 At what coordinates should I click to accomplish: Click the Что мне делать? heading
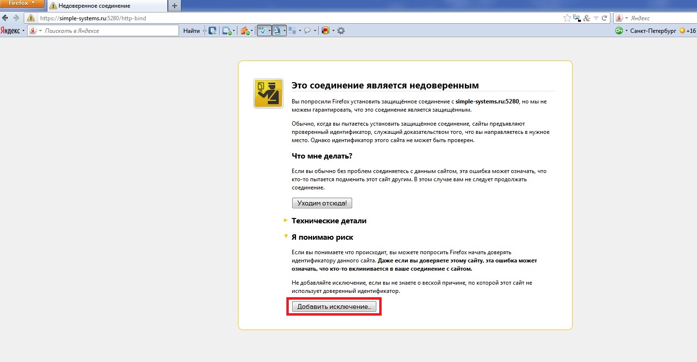click(322, 156)
